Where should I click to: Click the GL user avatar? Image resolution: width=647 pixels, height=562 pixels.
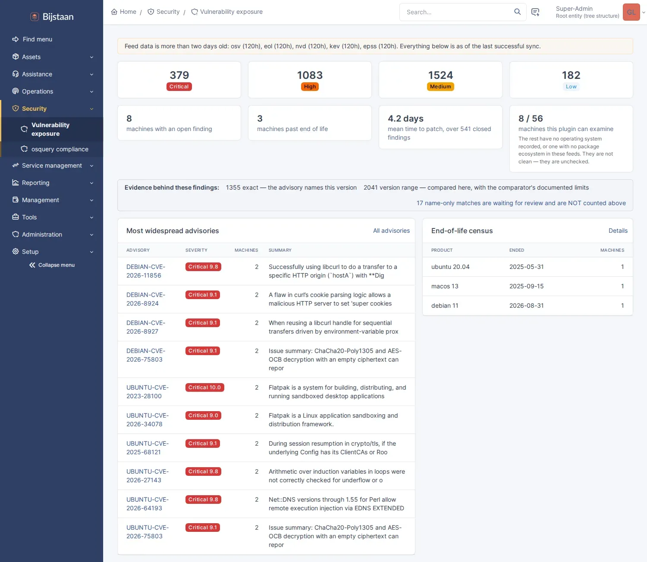(x=631, y=12)
